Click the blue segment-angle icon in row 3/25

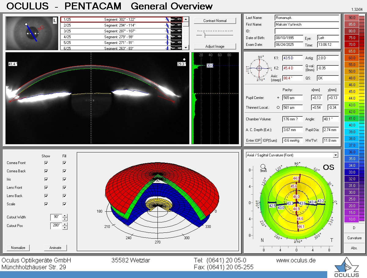pos(167,31)
